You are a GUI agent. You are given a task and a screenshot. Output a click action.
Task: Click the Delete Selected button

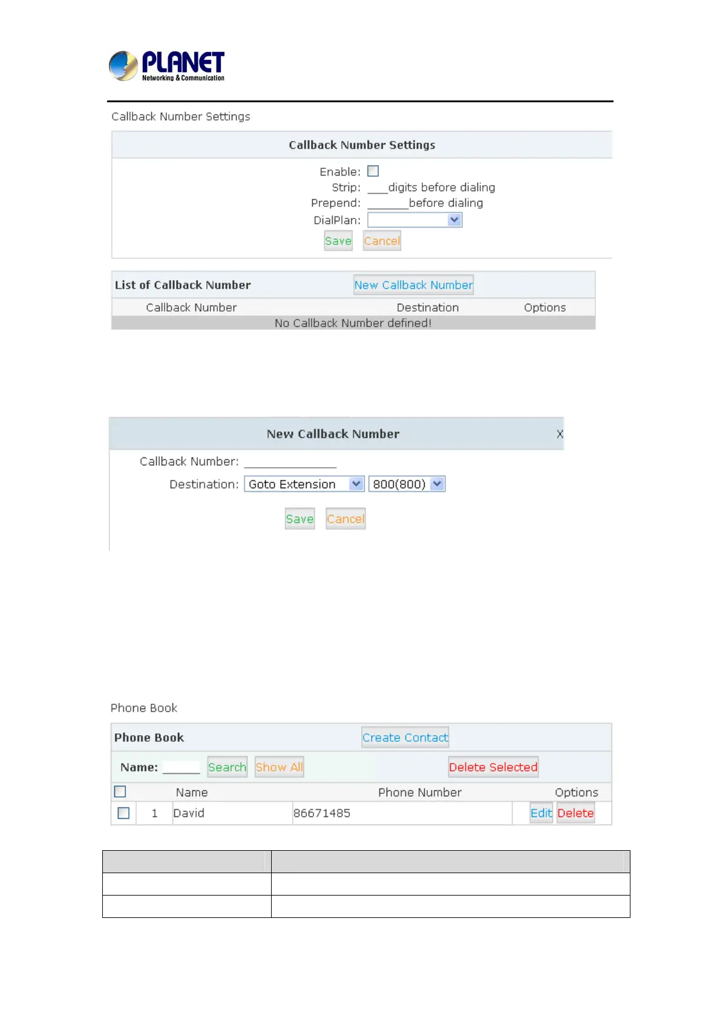pyautogui.click(x=493, y=767)
